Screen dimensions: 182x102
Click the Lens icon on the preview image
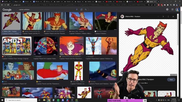click(122, 73)
